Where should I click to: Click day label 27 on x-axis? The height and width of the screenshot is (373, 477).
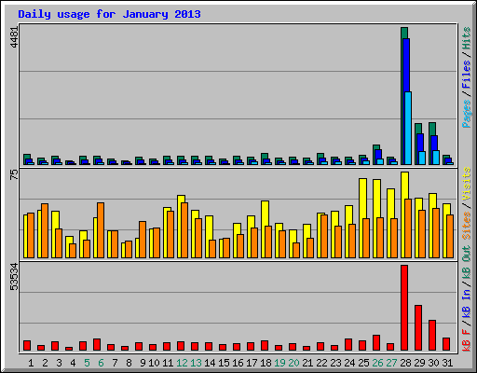(x=391, y=363)
